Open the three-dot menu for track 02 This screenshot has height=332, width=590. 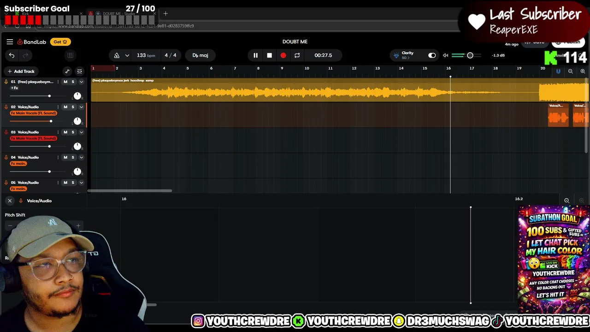[x=58, y=107]
